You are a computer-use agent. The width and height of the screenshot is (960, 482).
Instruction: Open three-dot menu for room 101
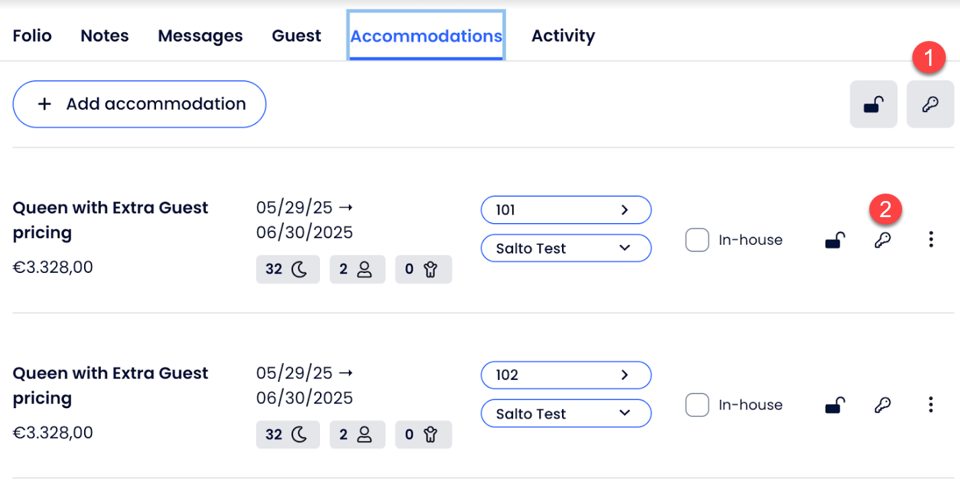coord(930,239)
